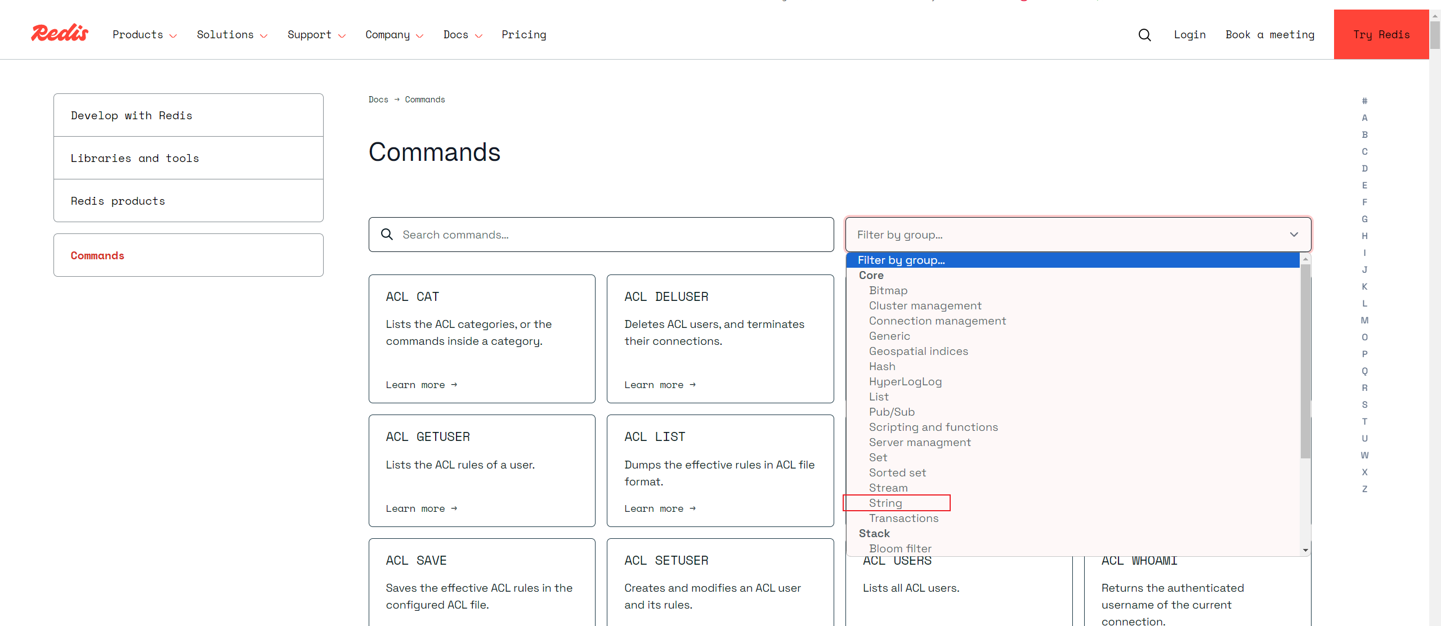
Task: Open the ACL SETUSER command card
Action: [x=720, y=582]
